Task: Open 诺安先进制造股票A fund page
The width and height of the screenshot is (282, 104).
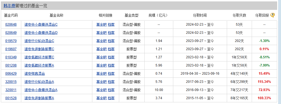Action: click(39, 98)
